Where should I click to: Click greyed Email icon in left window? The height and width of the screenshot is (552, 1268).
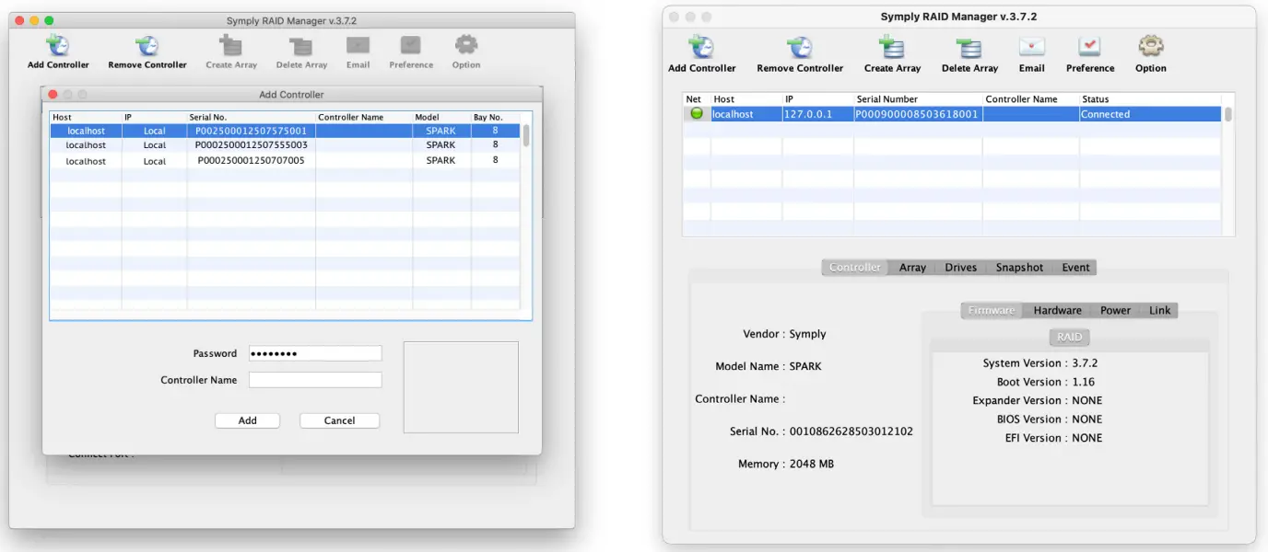pos(358,45)
